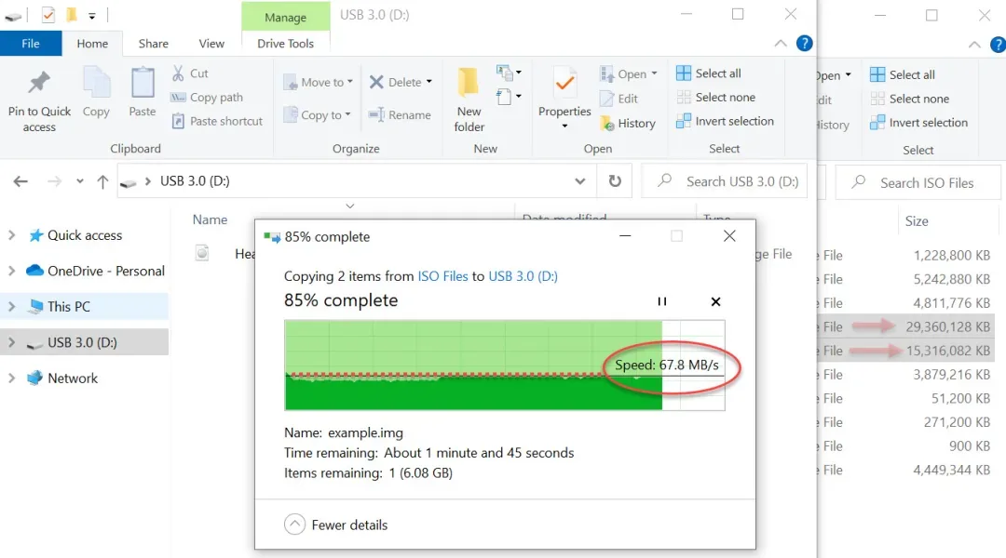This screenshot has width=1006, height=558.
Task: Follow the ISO Files source link
Action: point(442,276)
